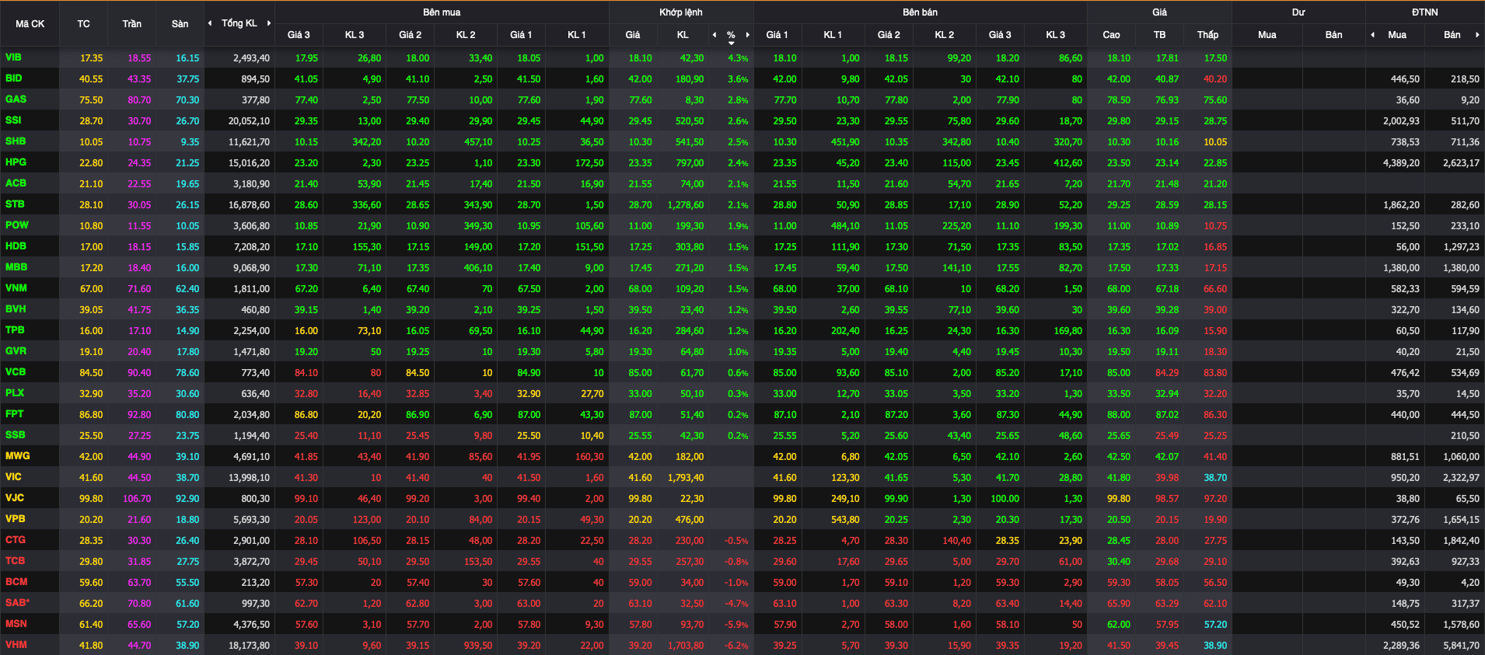Viewport: 1485px width, 655px height.
Task: Select STB ticker symbol
Action: click(15, 204)
